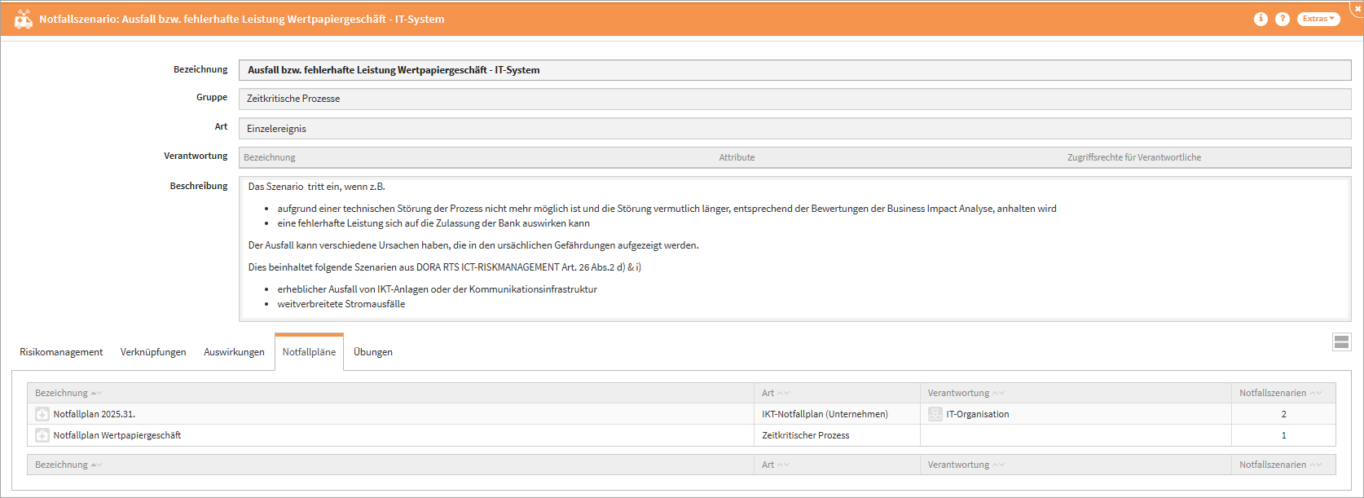
Task: Open the Verknüpfungen tab
Action: click(x=153, y=352)
